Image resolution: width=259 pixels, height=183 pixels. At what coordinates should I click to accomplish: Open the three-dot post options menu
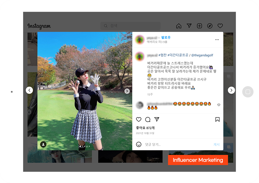(x=217, y=40)
